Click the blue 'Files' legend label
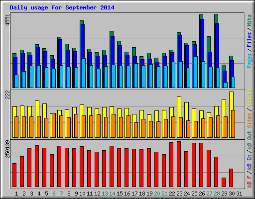Viewport: 255px width, 199px height. tap(250, 39)
